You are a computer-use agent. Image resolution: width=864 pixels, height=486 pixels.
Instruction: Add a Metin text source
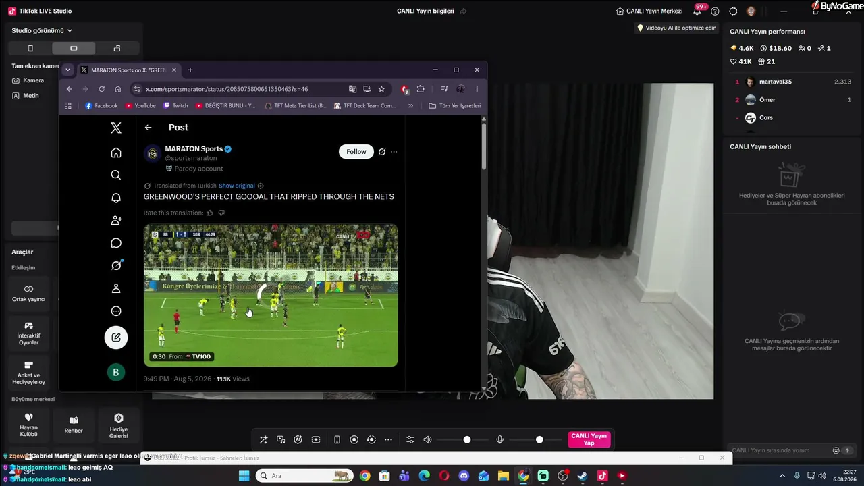pyautogui.click(x=26, y=96)
